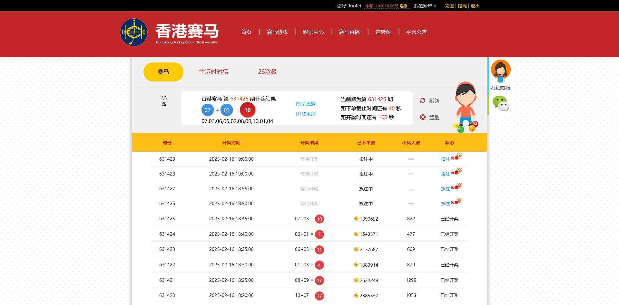Click the Hong Kong Jockey Club logo
Screen dimensions: 619x305
(x=134, y=32)
